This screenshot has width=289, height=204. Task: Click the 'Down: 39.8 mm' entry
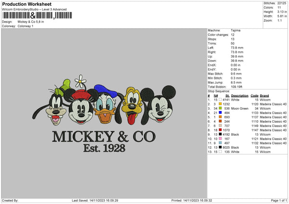click(x=225, y=61)
